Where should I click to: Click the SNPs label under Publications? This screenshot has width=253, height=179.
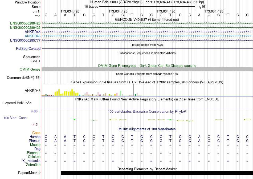(x=36, y=61)
